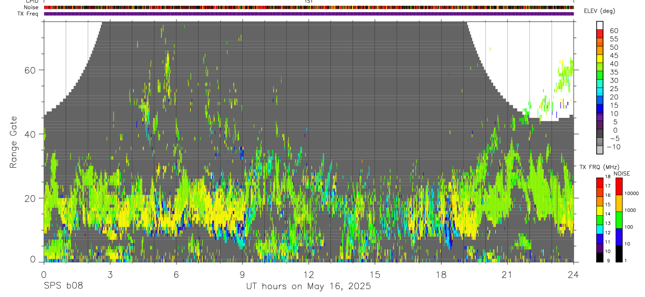Click the 'Range Gate' y-axis title
This screenshot has width=645, height=297.
tap(13, 143)
